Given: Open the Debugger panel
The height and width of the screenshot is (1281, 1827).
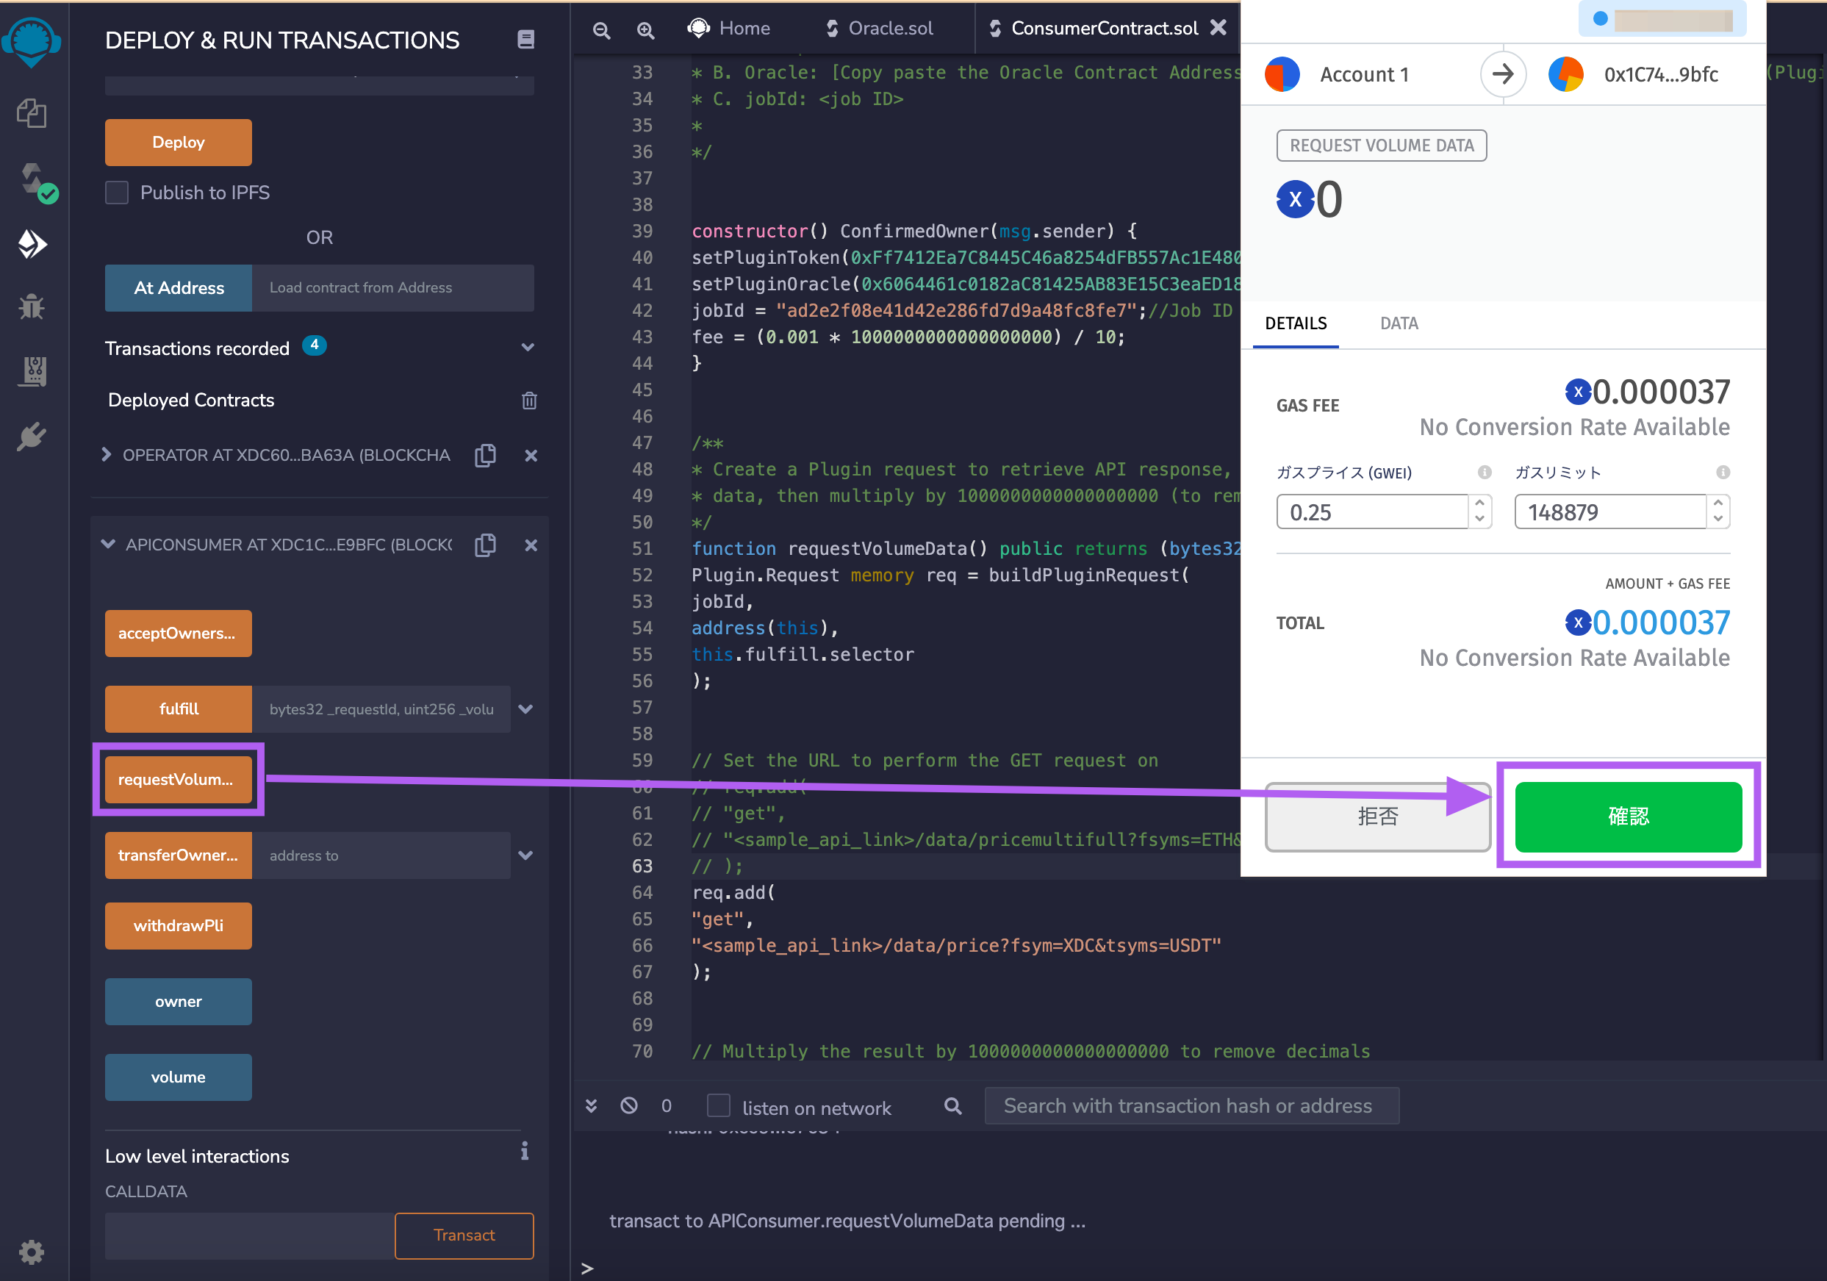Looking at the screenshot, I should click(32, 306).
